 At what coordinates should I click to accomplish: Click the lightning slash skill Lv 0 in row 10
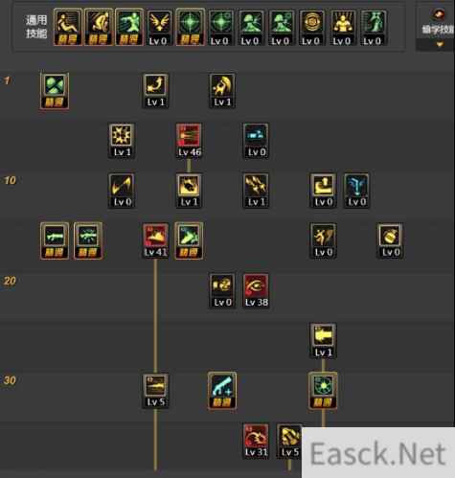(x=122, y=191)
